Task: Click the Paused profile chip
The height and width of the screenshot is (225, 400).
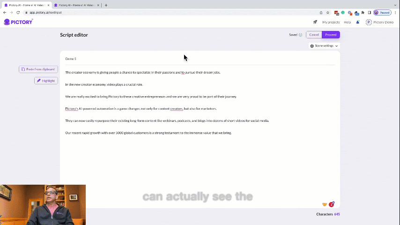Action: tap(382, 13)
